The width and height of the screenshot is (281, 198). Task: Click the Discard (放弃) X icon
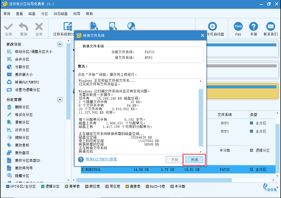point(39,27)
